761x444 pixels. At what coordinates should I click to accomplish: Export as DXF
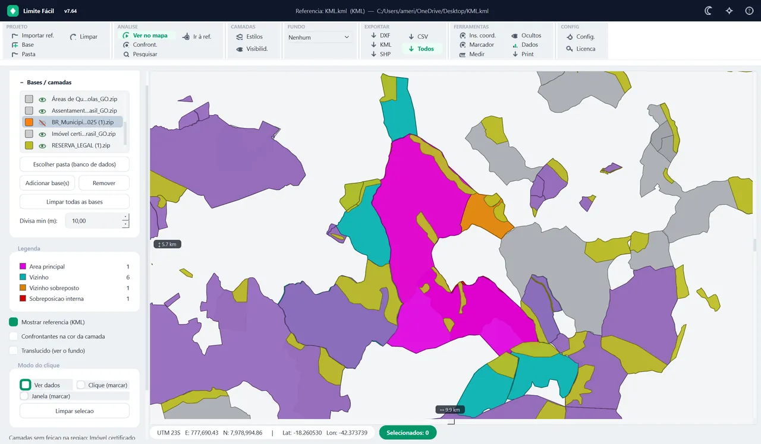pos(380,36)
